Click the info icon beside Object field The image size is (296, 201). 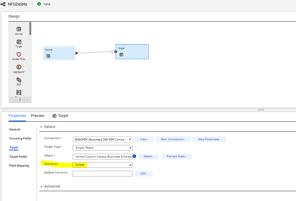[134, 156]
